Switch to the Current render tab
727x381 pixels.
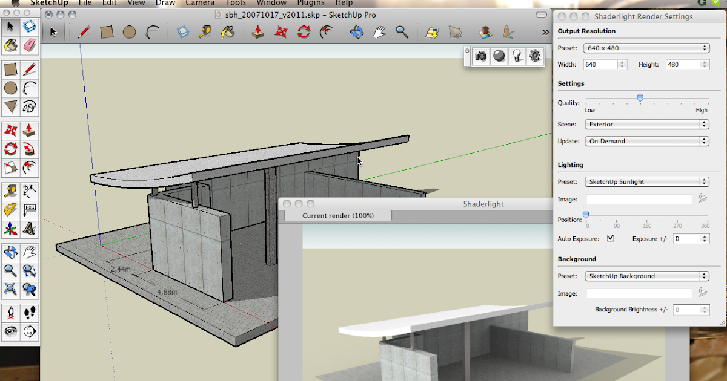tap(337, 215)
